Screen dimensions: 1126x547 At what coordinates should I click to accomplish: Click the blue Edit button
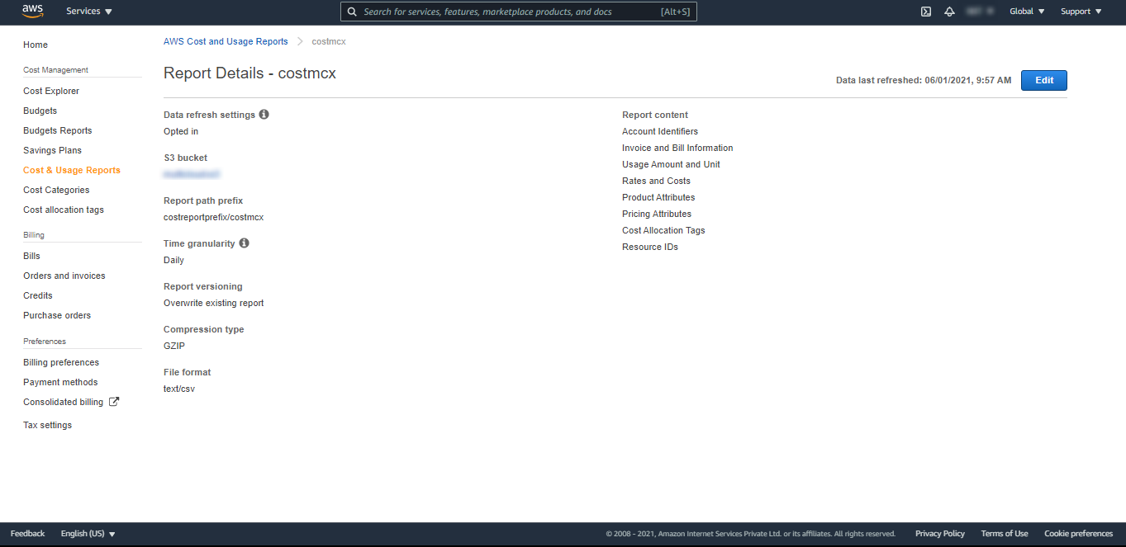pos(1043,80)
